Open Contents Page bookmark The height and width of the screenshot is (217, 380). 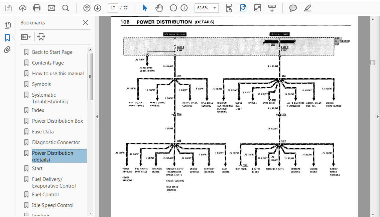click(48, 63)
